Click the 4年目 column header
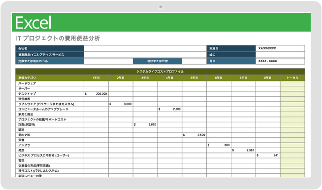This screenshot has height=190, width=322. point(170,78)
